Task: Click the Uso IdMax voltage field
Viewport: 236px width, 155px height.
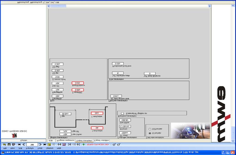Action: pos(125,120)
